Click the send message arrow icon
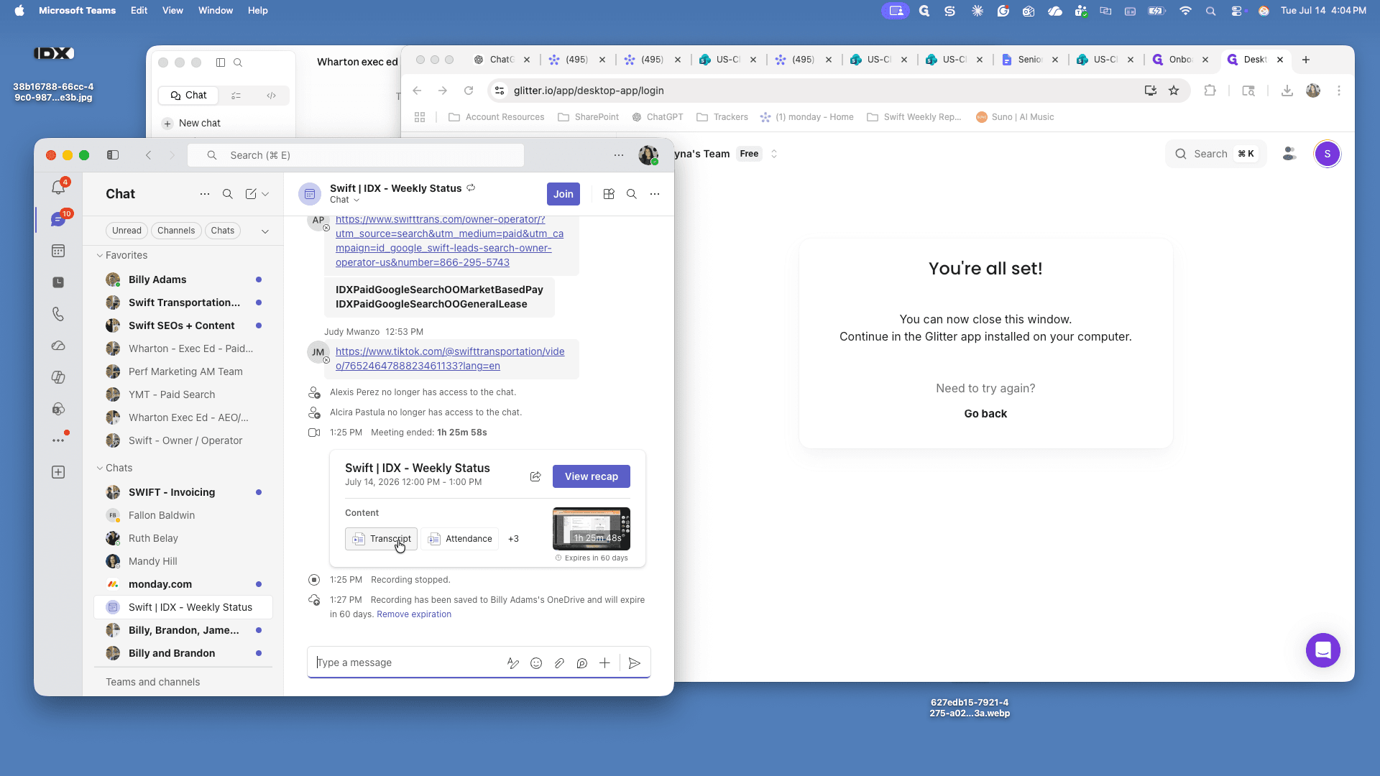 coord(635,663)
